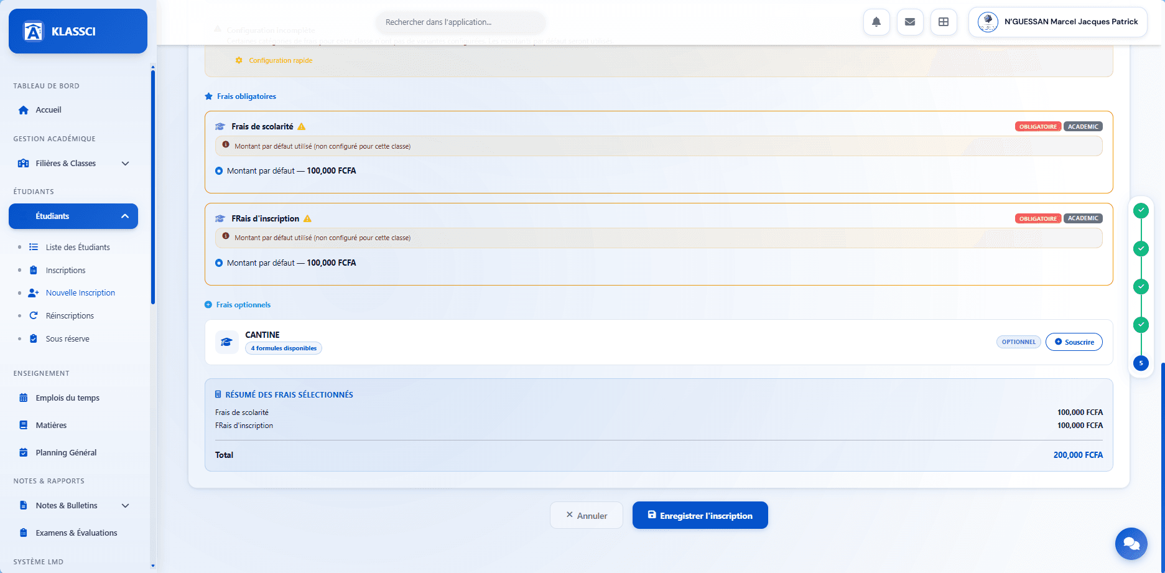Open Nouvelle Inscription link

pos(80,293)
